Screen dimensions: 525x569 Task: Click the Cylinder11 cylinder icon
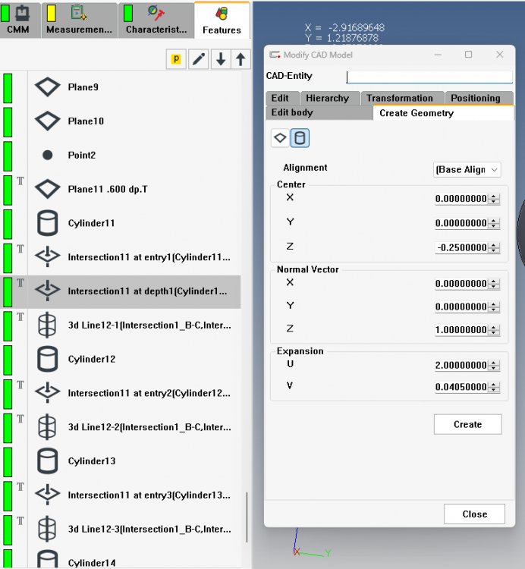(48, 223)
